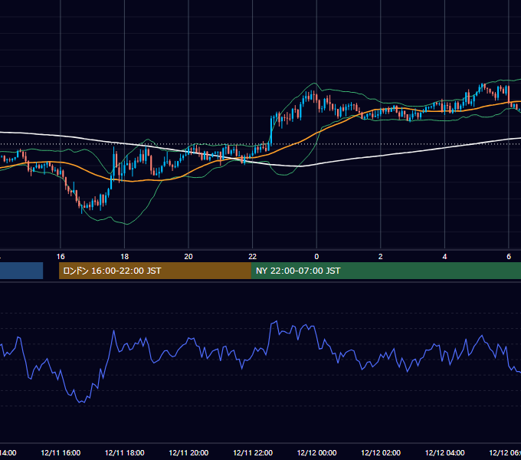Viewport: 521px width, 460px height.
Task: Click hour label 22 on upper axis
Action: (253, 257)
